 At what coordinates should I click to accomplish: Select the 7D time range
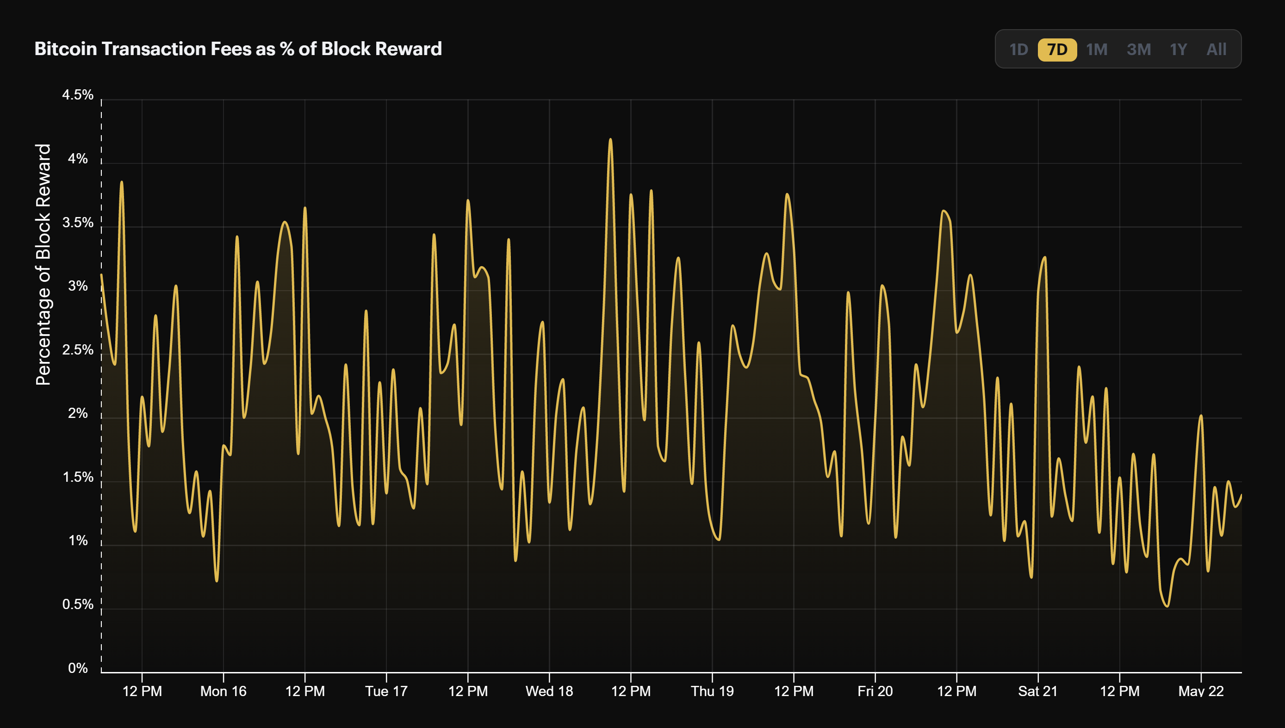[1057, 50]
